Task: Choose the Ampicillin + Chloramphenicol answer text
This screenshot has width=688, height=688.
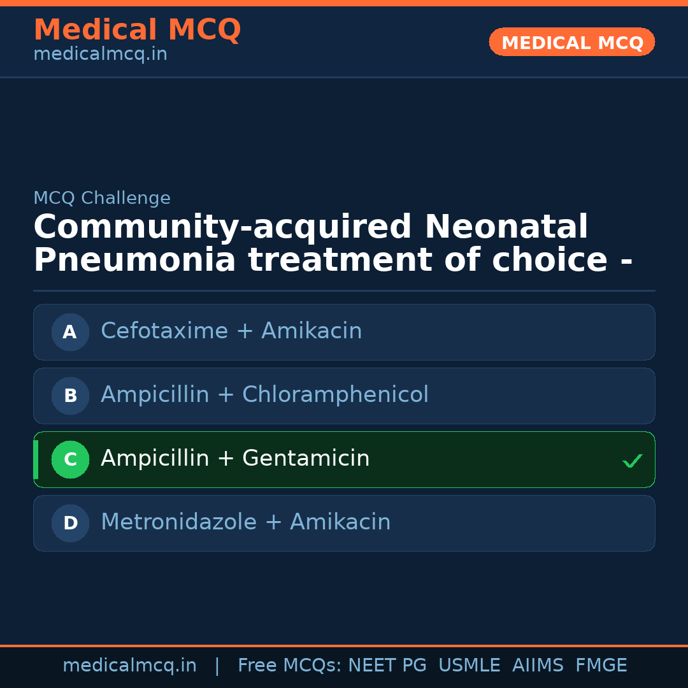Action: (x=264, y=395)
